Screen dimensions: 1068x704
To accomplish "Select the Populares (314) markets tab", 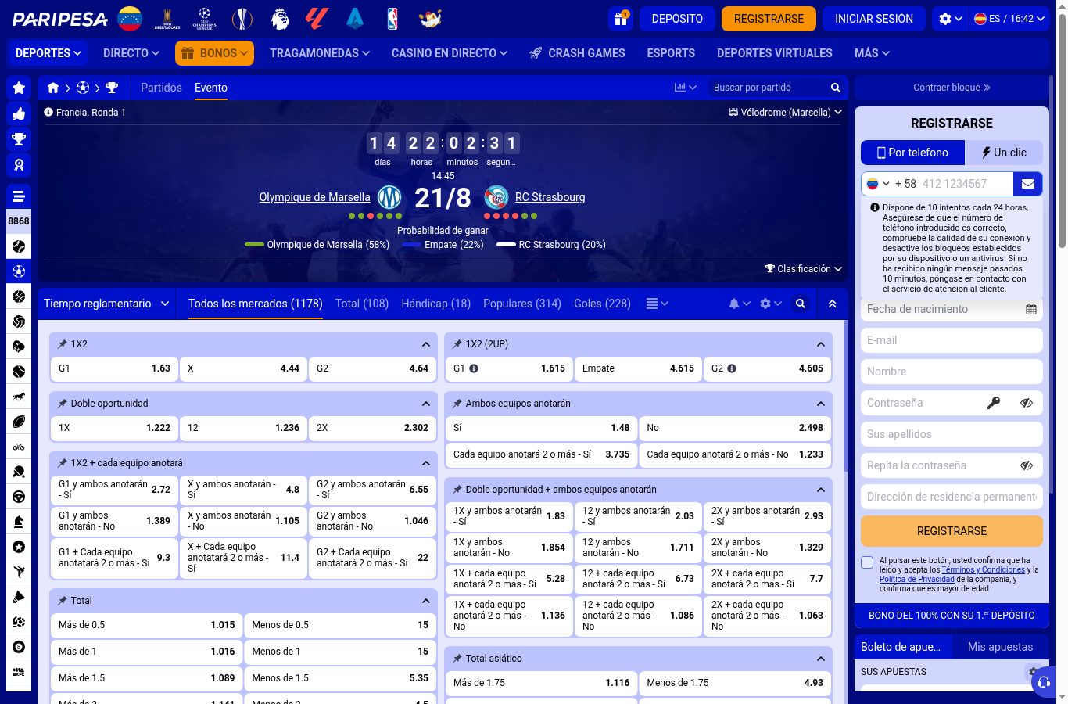I will point(522,304).
